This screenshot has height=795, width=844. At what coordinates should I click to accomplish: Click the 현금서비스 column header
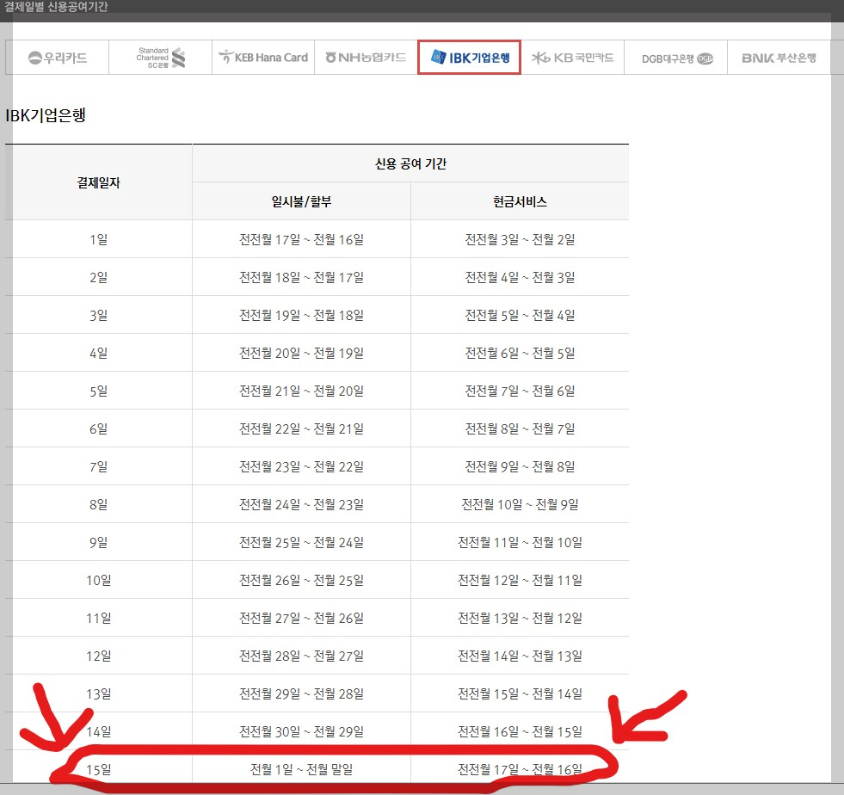click(520, 201)
